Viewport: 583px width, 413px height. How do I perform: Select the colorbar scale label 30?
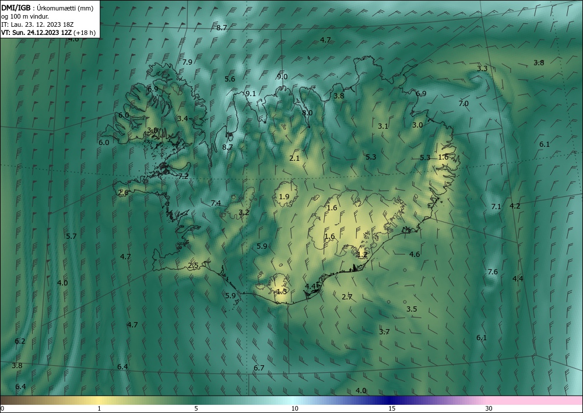(489, 408)
